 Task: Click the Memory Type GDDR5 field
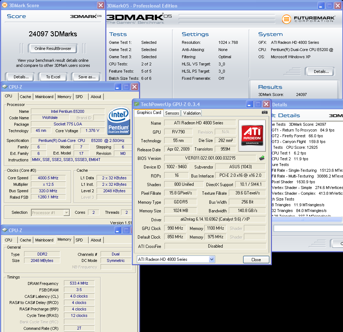tap(180, 202)
